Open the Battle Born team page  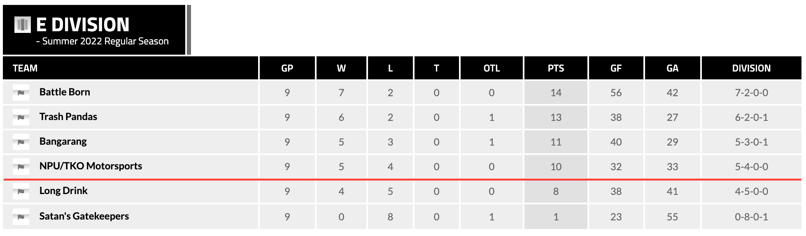pos(65,92)
